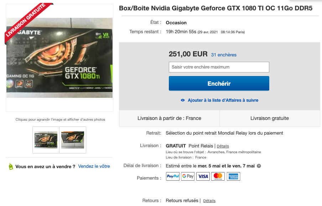View the "31 enchères" bid history
Image resolution: width=322 pixels, height=206 pixels.
(x=224, y=55)
